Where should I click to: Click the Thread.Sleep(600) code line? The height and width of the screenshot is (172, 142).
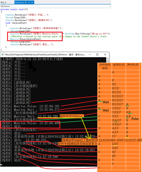tap(21, 42)
